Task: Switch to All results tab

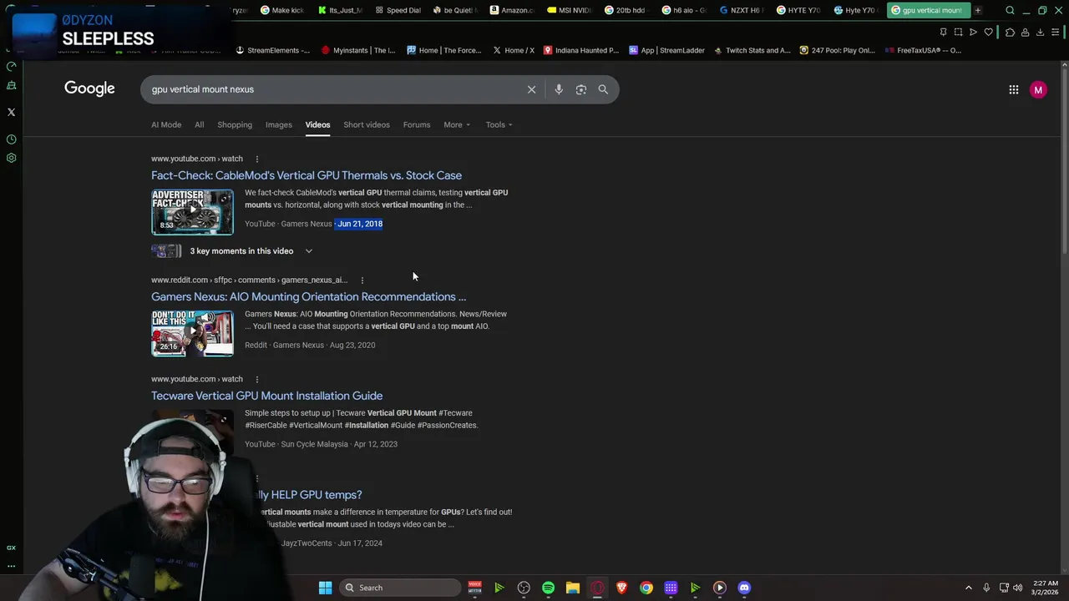Action: 199,124
